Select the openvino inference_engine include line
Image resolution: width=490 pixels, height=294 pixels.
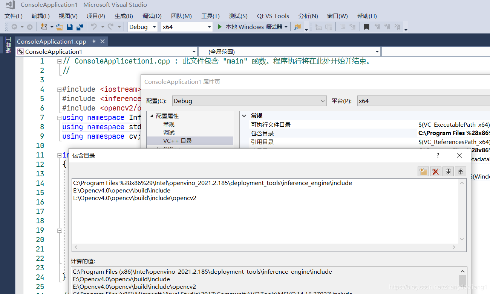[213, 183]
